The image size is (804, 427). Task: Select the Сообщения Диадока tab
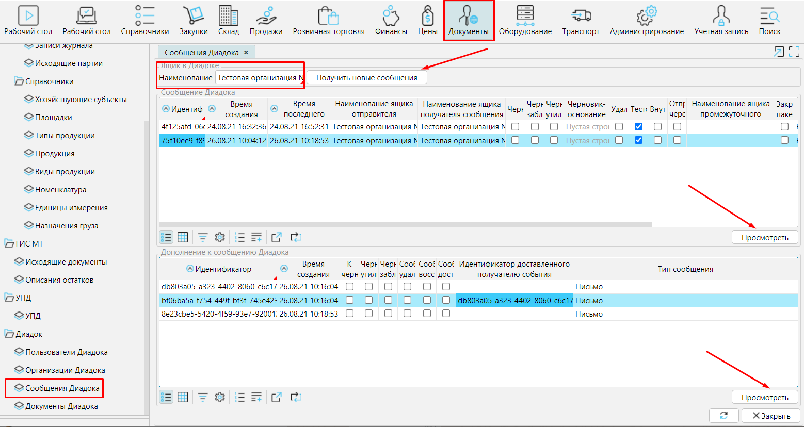point(201,53)
